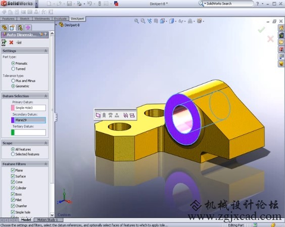
Task: Click the red X cancel icon in PropertyManager
Action: coord(11,42)
